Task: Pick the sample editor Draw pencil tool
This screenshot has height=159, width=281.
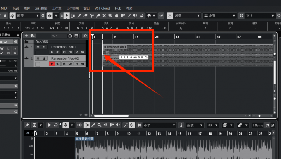Action: pos(93,125)
